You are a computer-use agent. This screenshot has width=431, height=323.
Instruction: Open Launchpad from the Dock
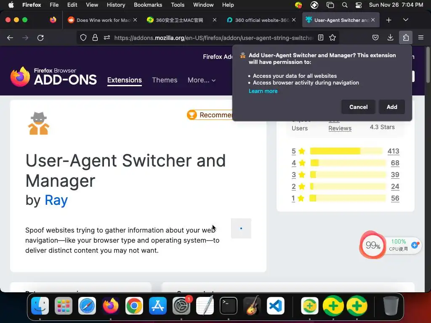(64, 306)
